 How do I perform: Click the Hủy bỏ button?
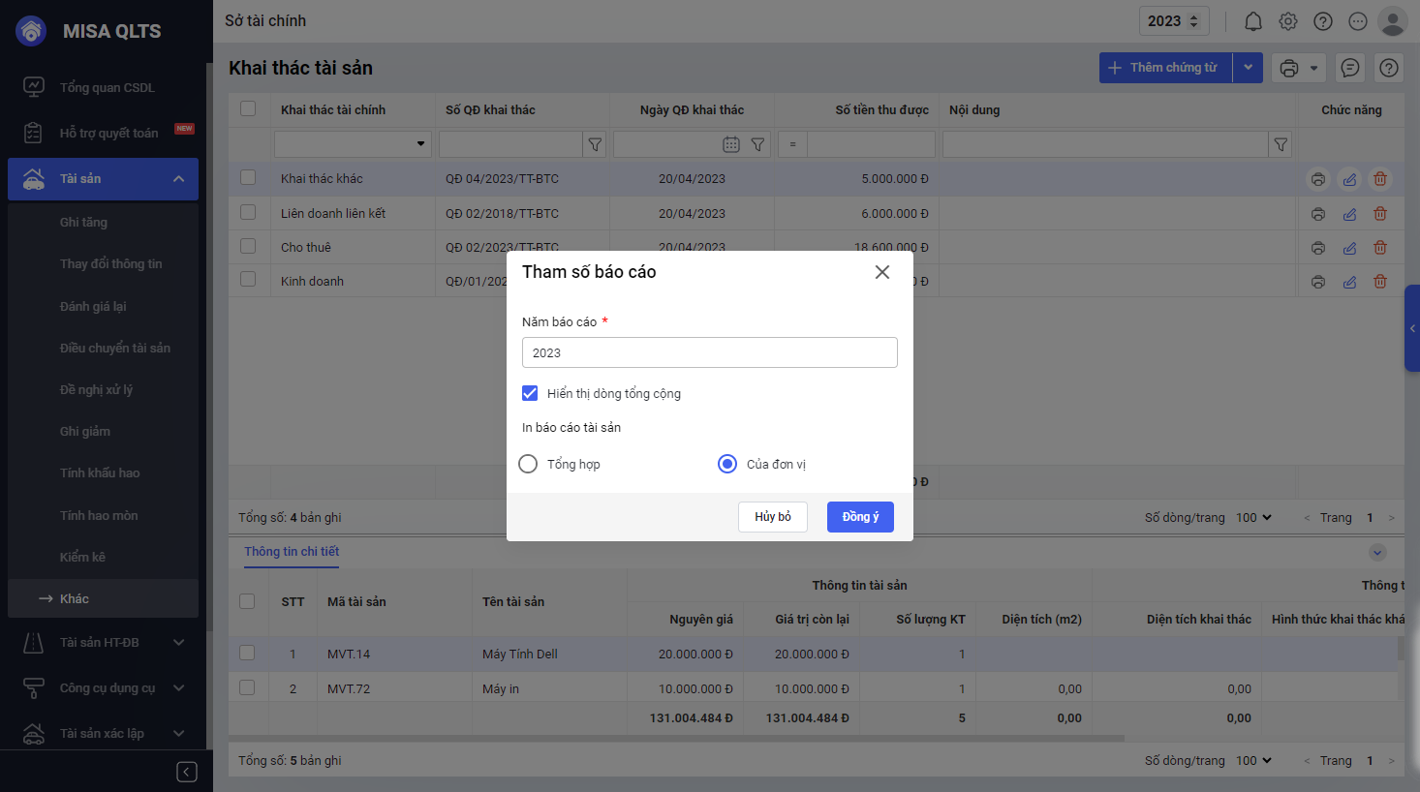pyautogui.click(x=773, y=517)
